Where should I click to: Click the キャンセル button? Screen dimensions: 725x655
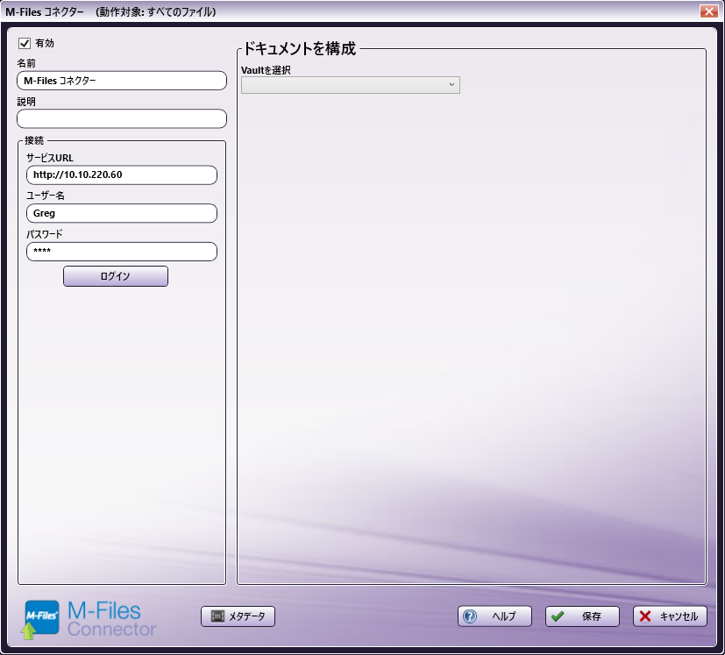point(670,616)
